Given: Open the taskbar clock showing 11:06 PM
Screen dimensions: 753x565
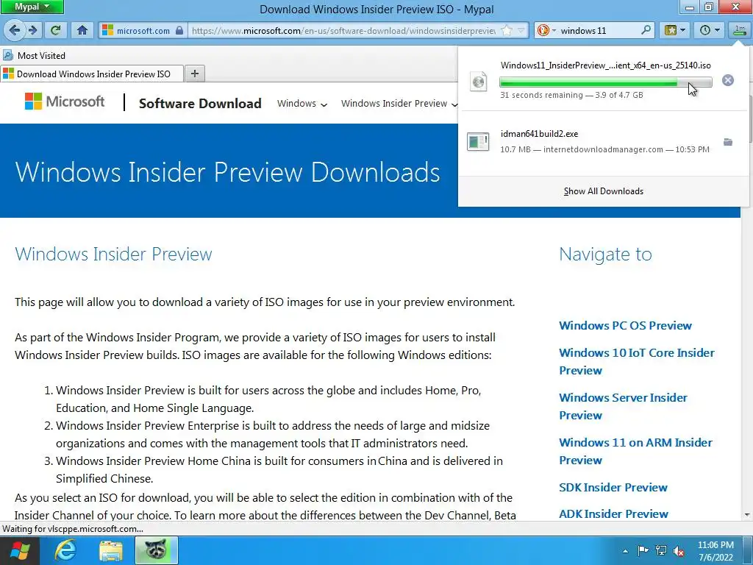Looking at the screenshot, I should pos(715,551).
